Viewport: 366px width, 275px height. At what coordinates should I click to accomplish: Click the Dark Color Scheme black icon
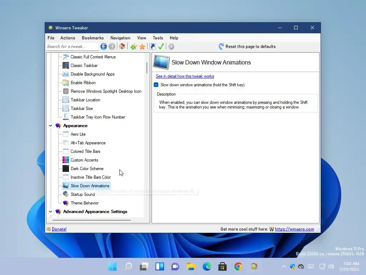tap(66, 169)
